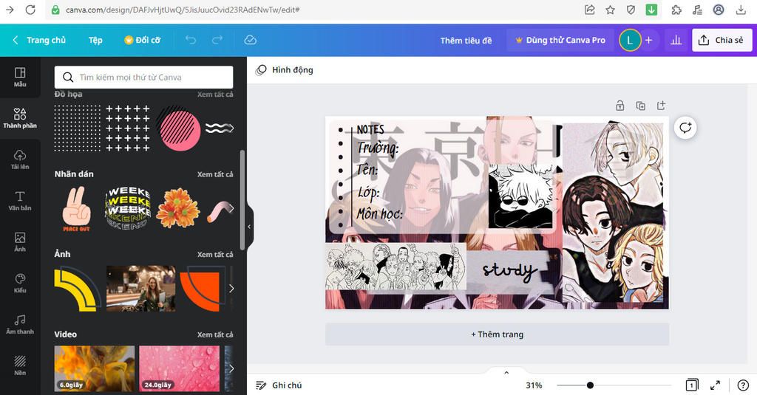The width and height of the screenshot is (757, 395).
Task: Open the Âm thanh audio tab
Action: [x=20, y=324]
